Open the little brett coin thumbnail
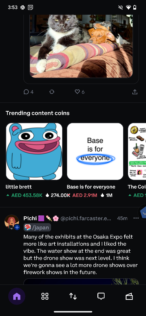 (x=34, y=151)
